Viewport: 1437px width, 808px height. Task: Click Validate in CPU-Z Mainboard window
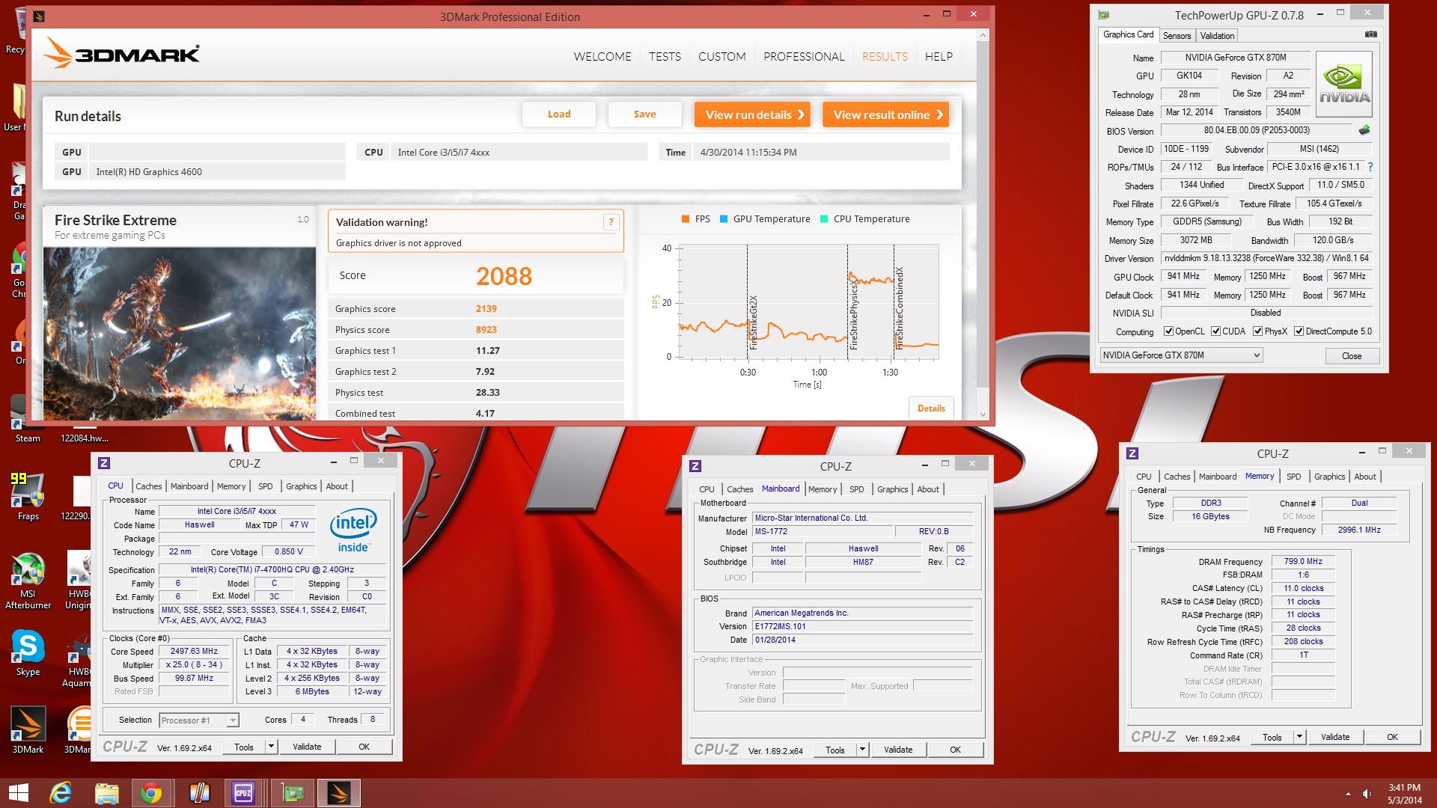coord(898,750)
